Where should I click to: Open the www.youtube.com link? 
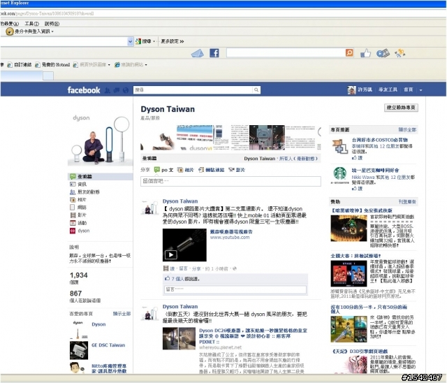click(230, 238)
